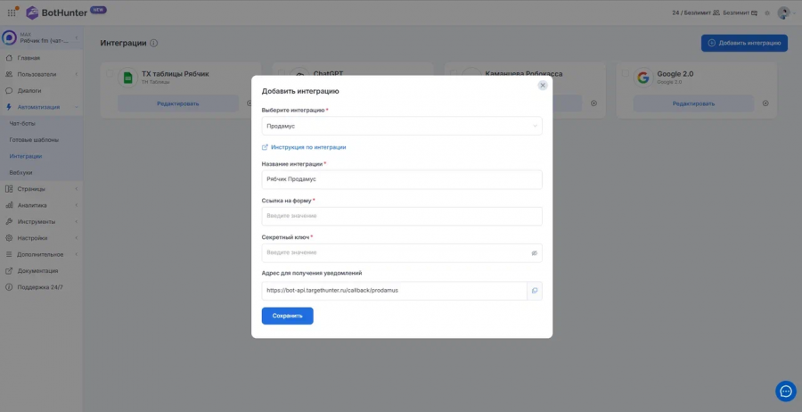Click the Добавить интеграцию button
802x412 pixels.
click(x=744, y=43)
